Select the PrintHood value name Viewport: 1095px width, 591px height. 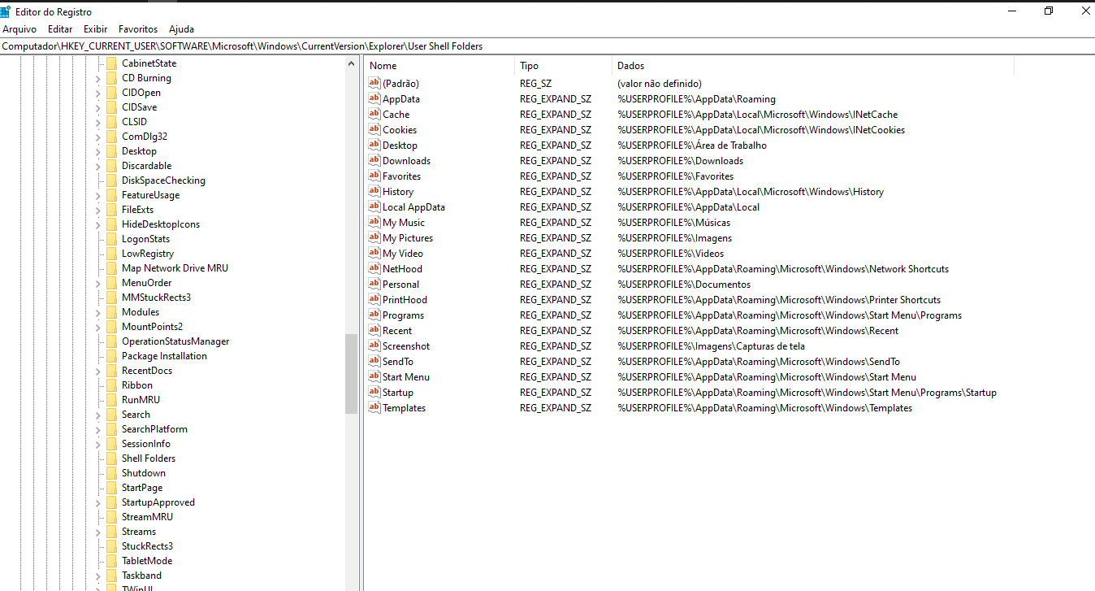click(405, 300)
